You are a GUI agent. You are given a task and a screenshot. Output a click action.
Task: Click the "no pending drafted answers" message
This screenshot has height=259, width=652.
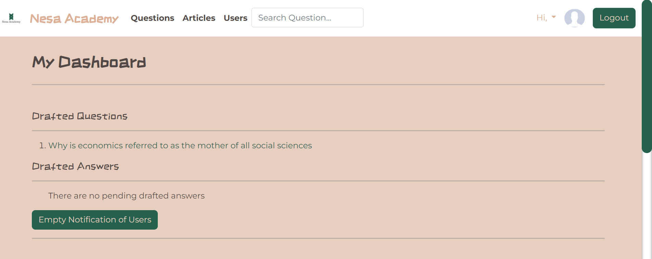[126, 196]
